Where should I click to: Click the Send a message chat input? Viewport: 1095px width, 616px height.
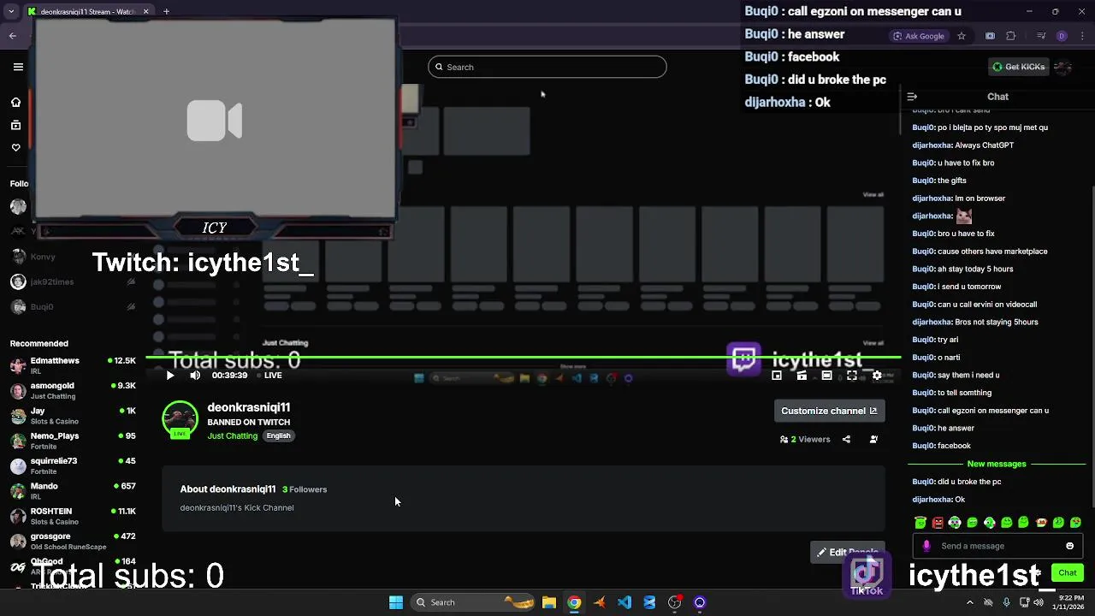[997, 546]
